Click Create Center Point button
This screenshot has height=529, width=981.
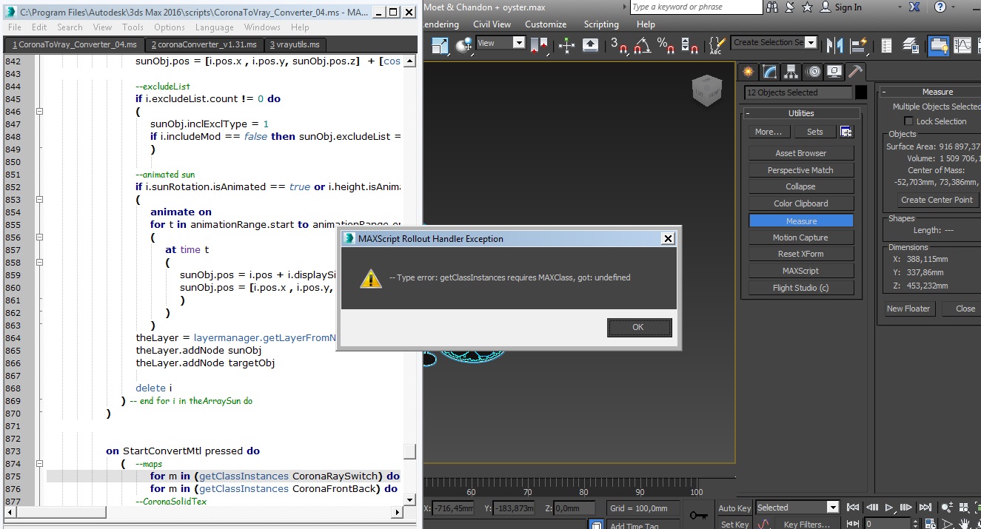937,200
